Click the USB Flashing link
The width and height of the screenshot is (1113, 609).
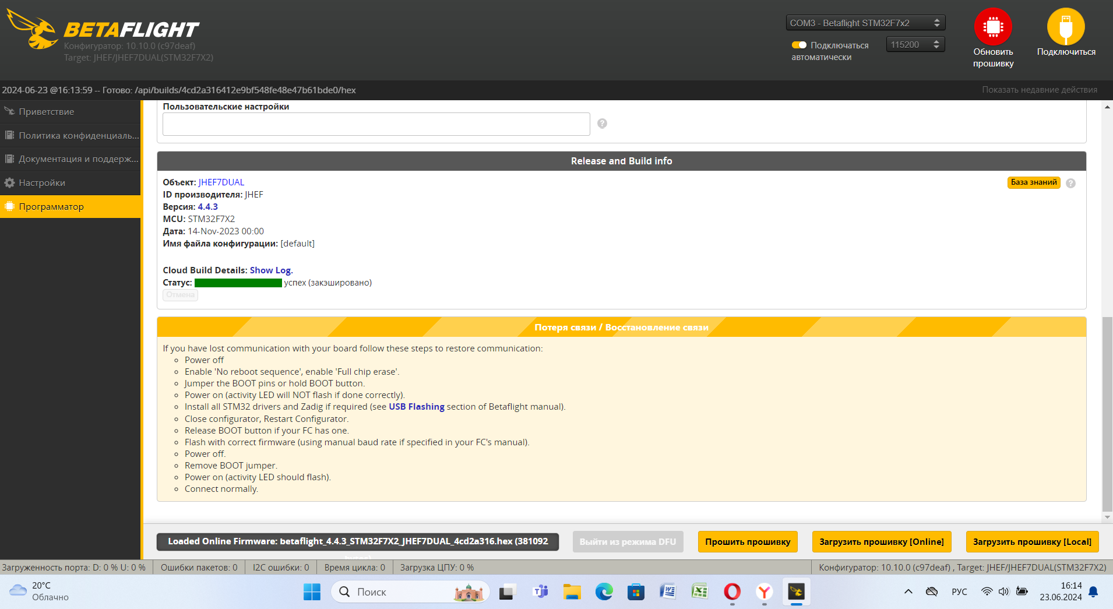pyautogui.click(x=417, y=407)
